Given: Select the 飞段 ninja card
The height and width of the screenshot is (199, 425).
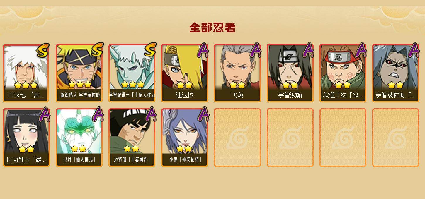Looking at the screenshot, I should 237,73.
